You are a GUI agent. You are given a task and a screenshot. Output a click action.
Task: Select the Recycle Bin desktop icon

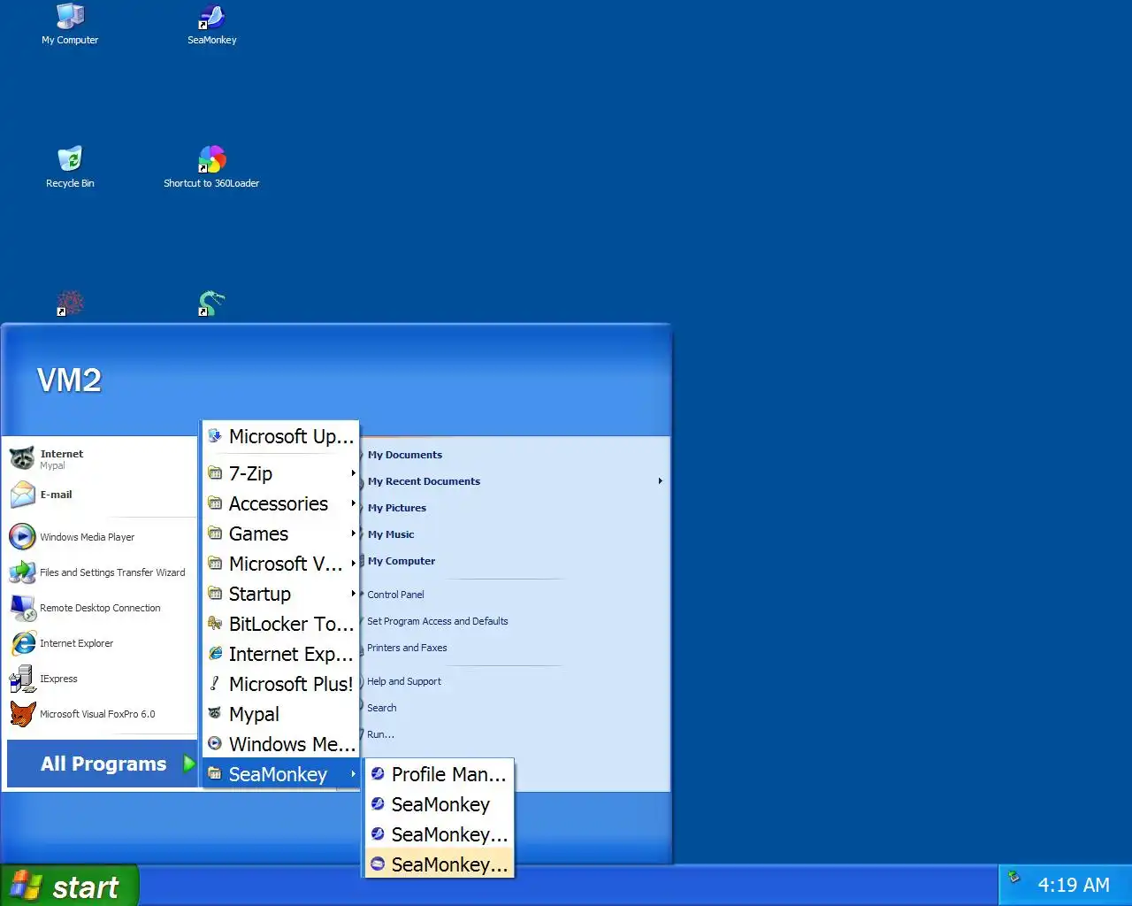click(x=70, y=167)
